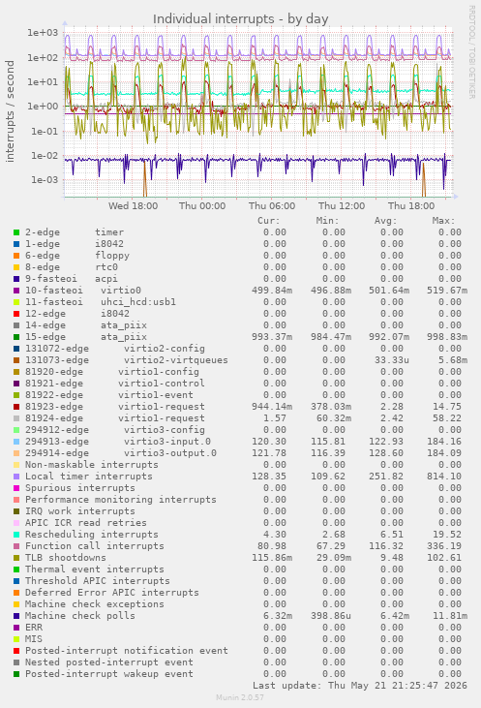The width and height of the screenshot is (481, 708).
Task: Click the 15-edge ata_piix green swatch
Action: (x=16, y=337)
